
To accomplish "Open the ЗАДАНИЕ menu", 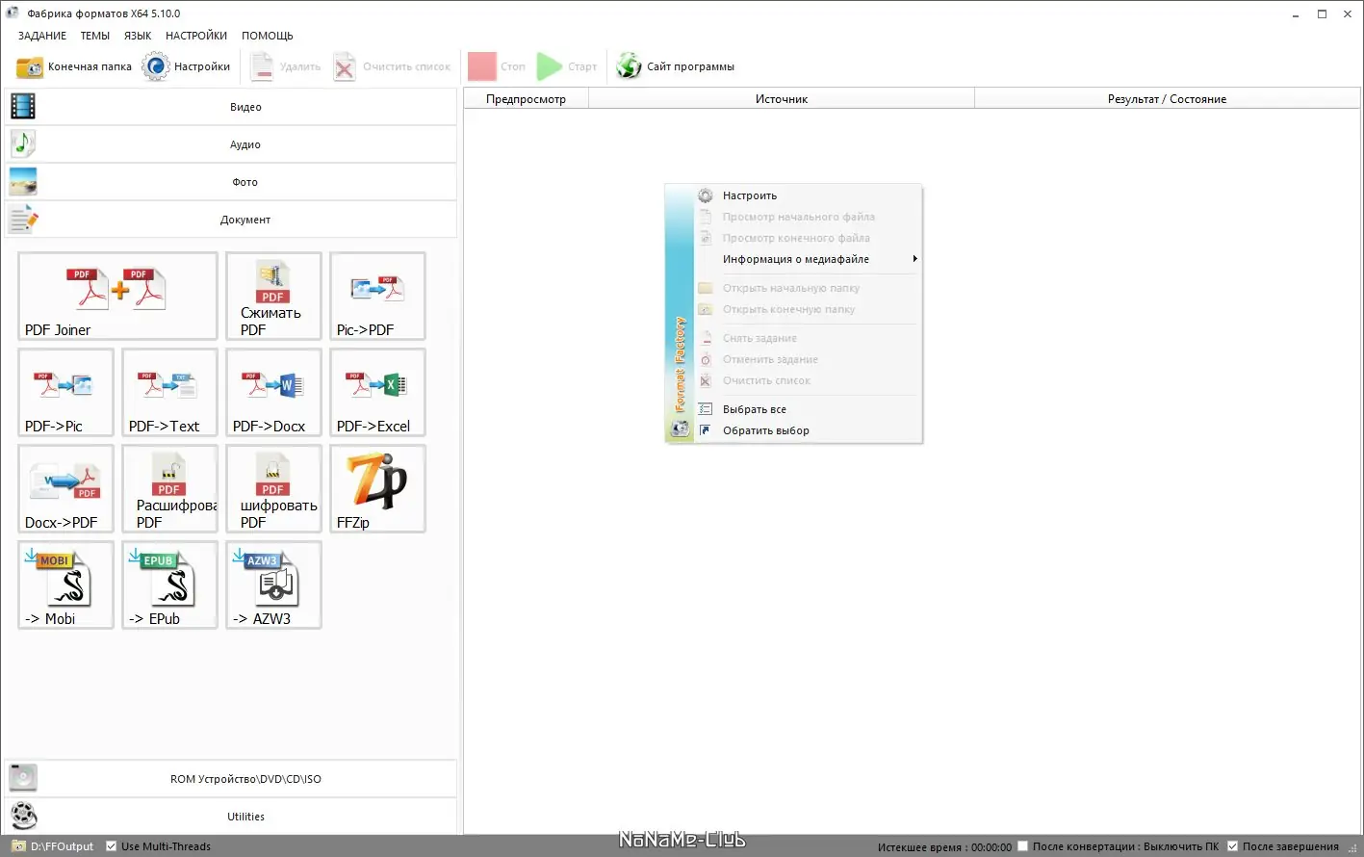I will tap(42, 36).
